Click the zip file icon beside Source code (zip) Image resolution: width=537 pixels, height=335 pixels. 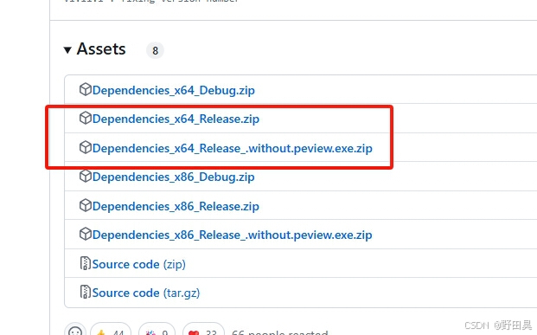pos(86,263)
